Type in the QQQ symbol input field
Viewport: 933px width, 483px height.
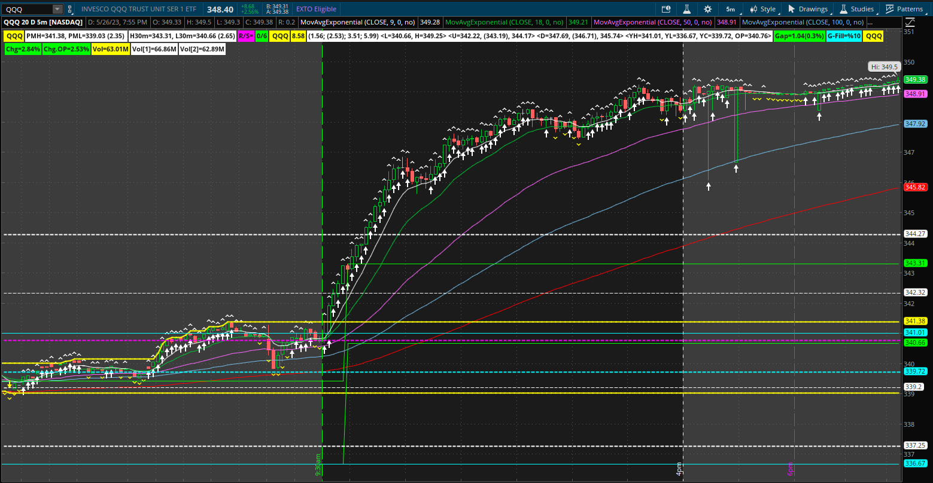click(27, 9)
